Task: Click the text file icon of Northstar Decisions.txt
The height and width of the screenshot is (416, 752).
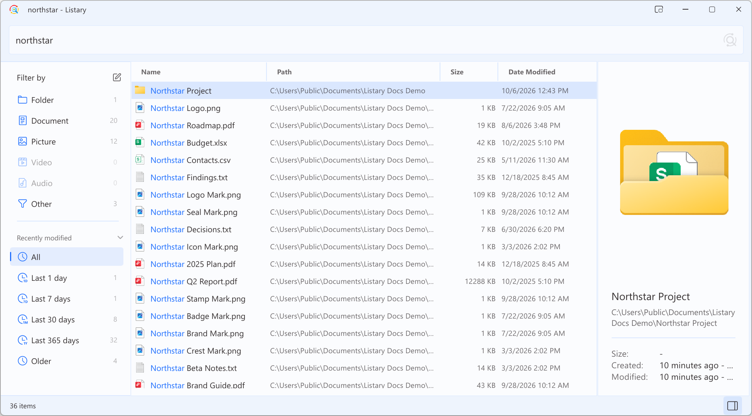Action: [x=140, y=229]
